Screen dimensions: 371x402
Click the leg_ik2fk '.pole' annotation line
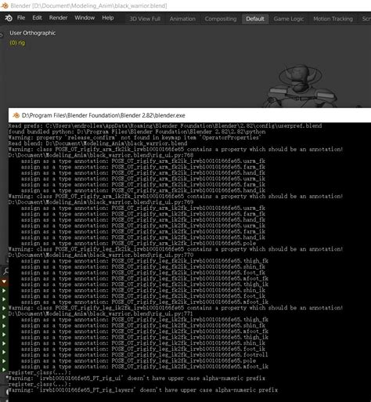click(x=139, y=360)
